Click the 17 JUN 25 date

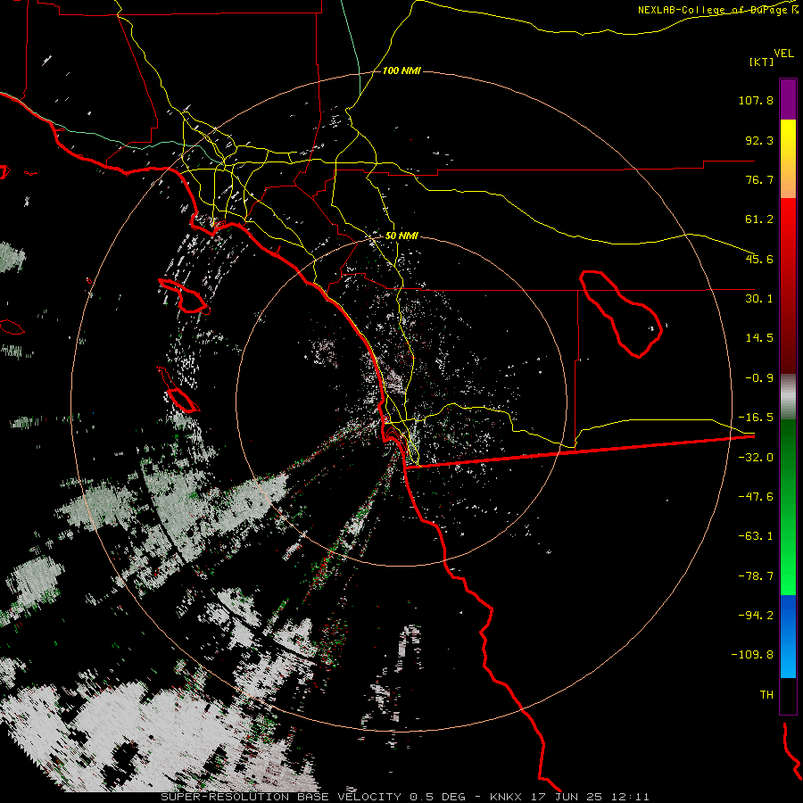(566, 797)
